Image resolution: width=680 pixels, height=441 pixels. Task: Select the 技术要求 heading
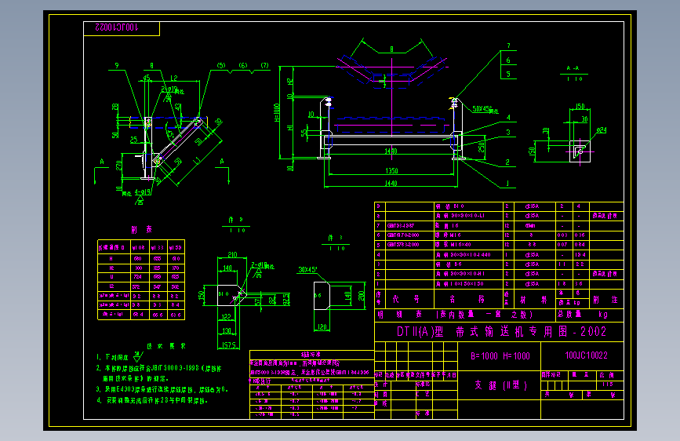165,346
